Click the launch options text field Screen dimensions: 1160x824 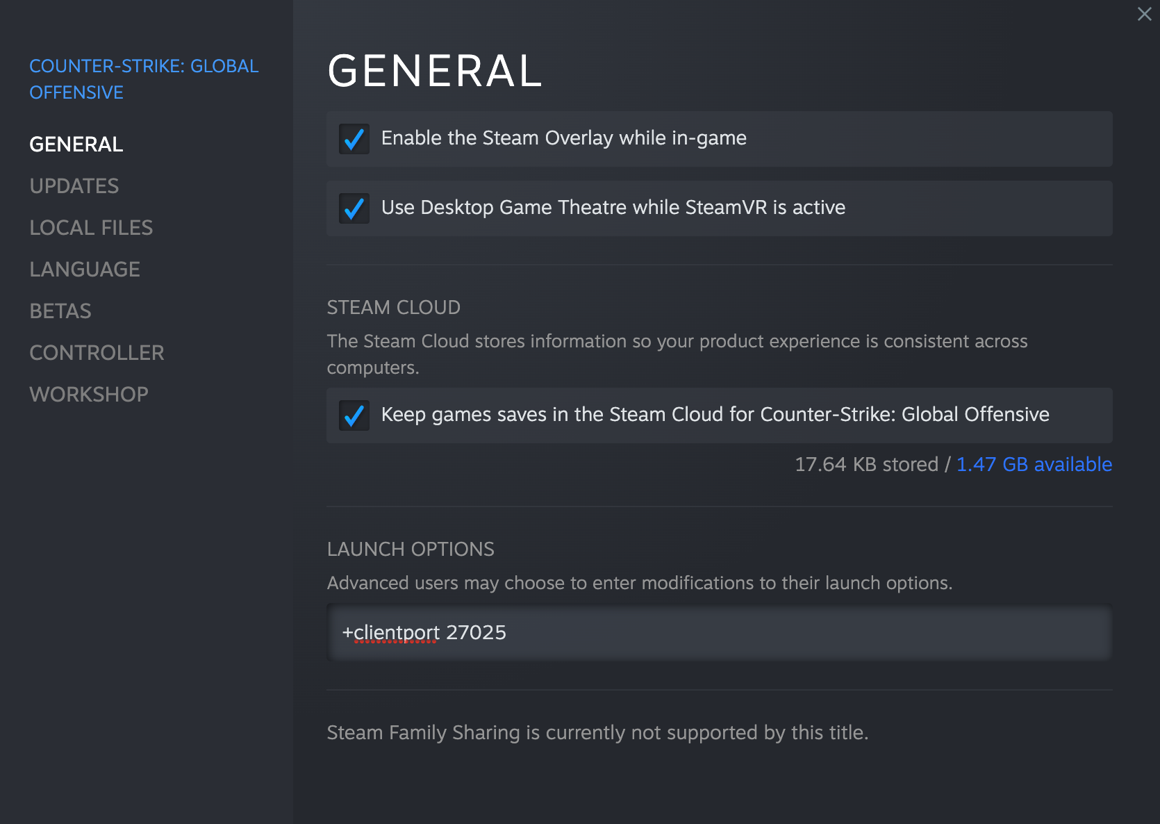[719, 632]
